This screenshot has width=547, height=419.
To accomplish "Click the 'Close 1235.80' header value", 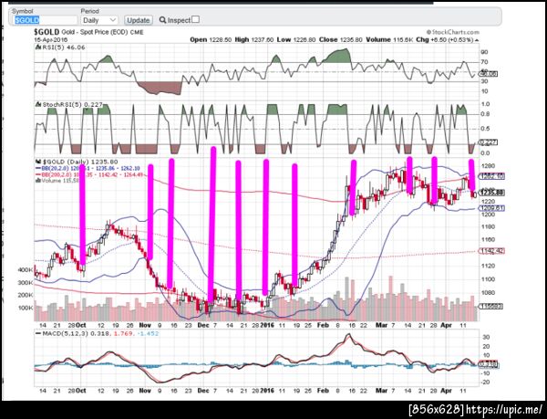I will click(341, 40).
